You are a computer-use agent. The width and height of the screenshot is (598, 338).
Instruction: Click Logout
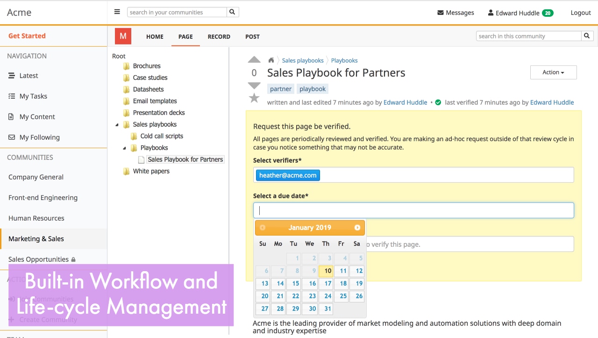point(581,13)
